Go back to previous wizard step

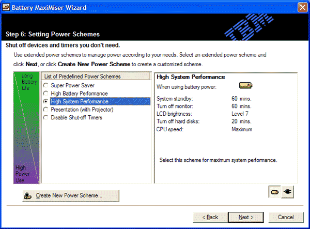point(210,217)
